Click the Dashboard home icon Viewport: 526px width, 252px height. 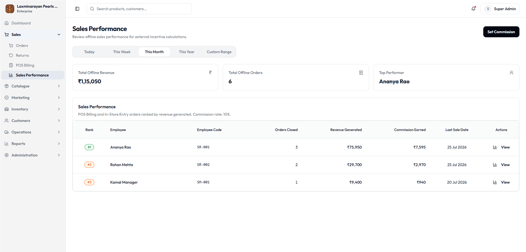[7, 23]
